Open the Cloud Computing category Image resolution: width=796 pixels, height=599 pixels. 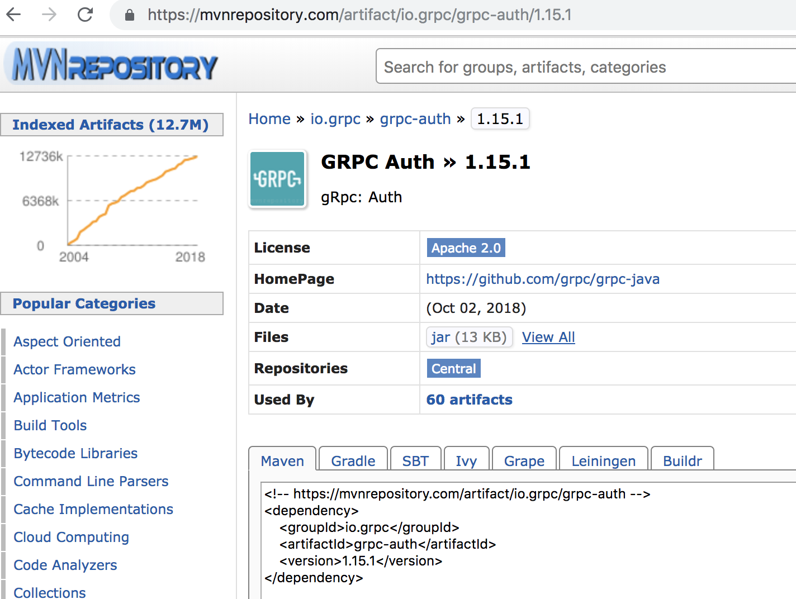(x=71, y=537)
